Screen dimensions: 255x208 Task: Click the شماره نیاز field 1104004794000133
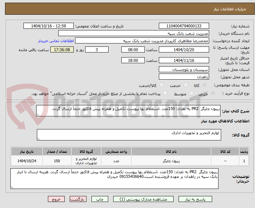(184, 26)
